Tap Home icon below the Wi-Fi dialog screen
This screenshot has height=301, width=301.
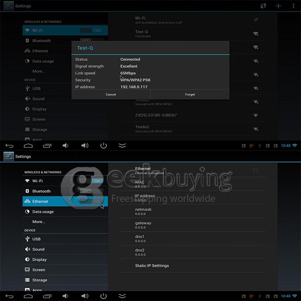pyautogui.click(x=28, y=146)
